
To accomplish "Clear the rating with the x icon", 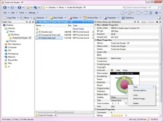I will 126,116.
